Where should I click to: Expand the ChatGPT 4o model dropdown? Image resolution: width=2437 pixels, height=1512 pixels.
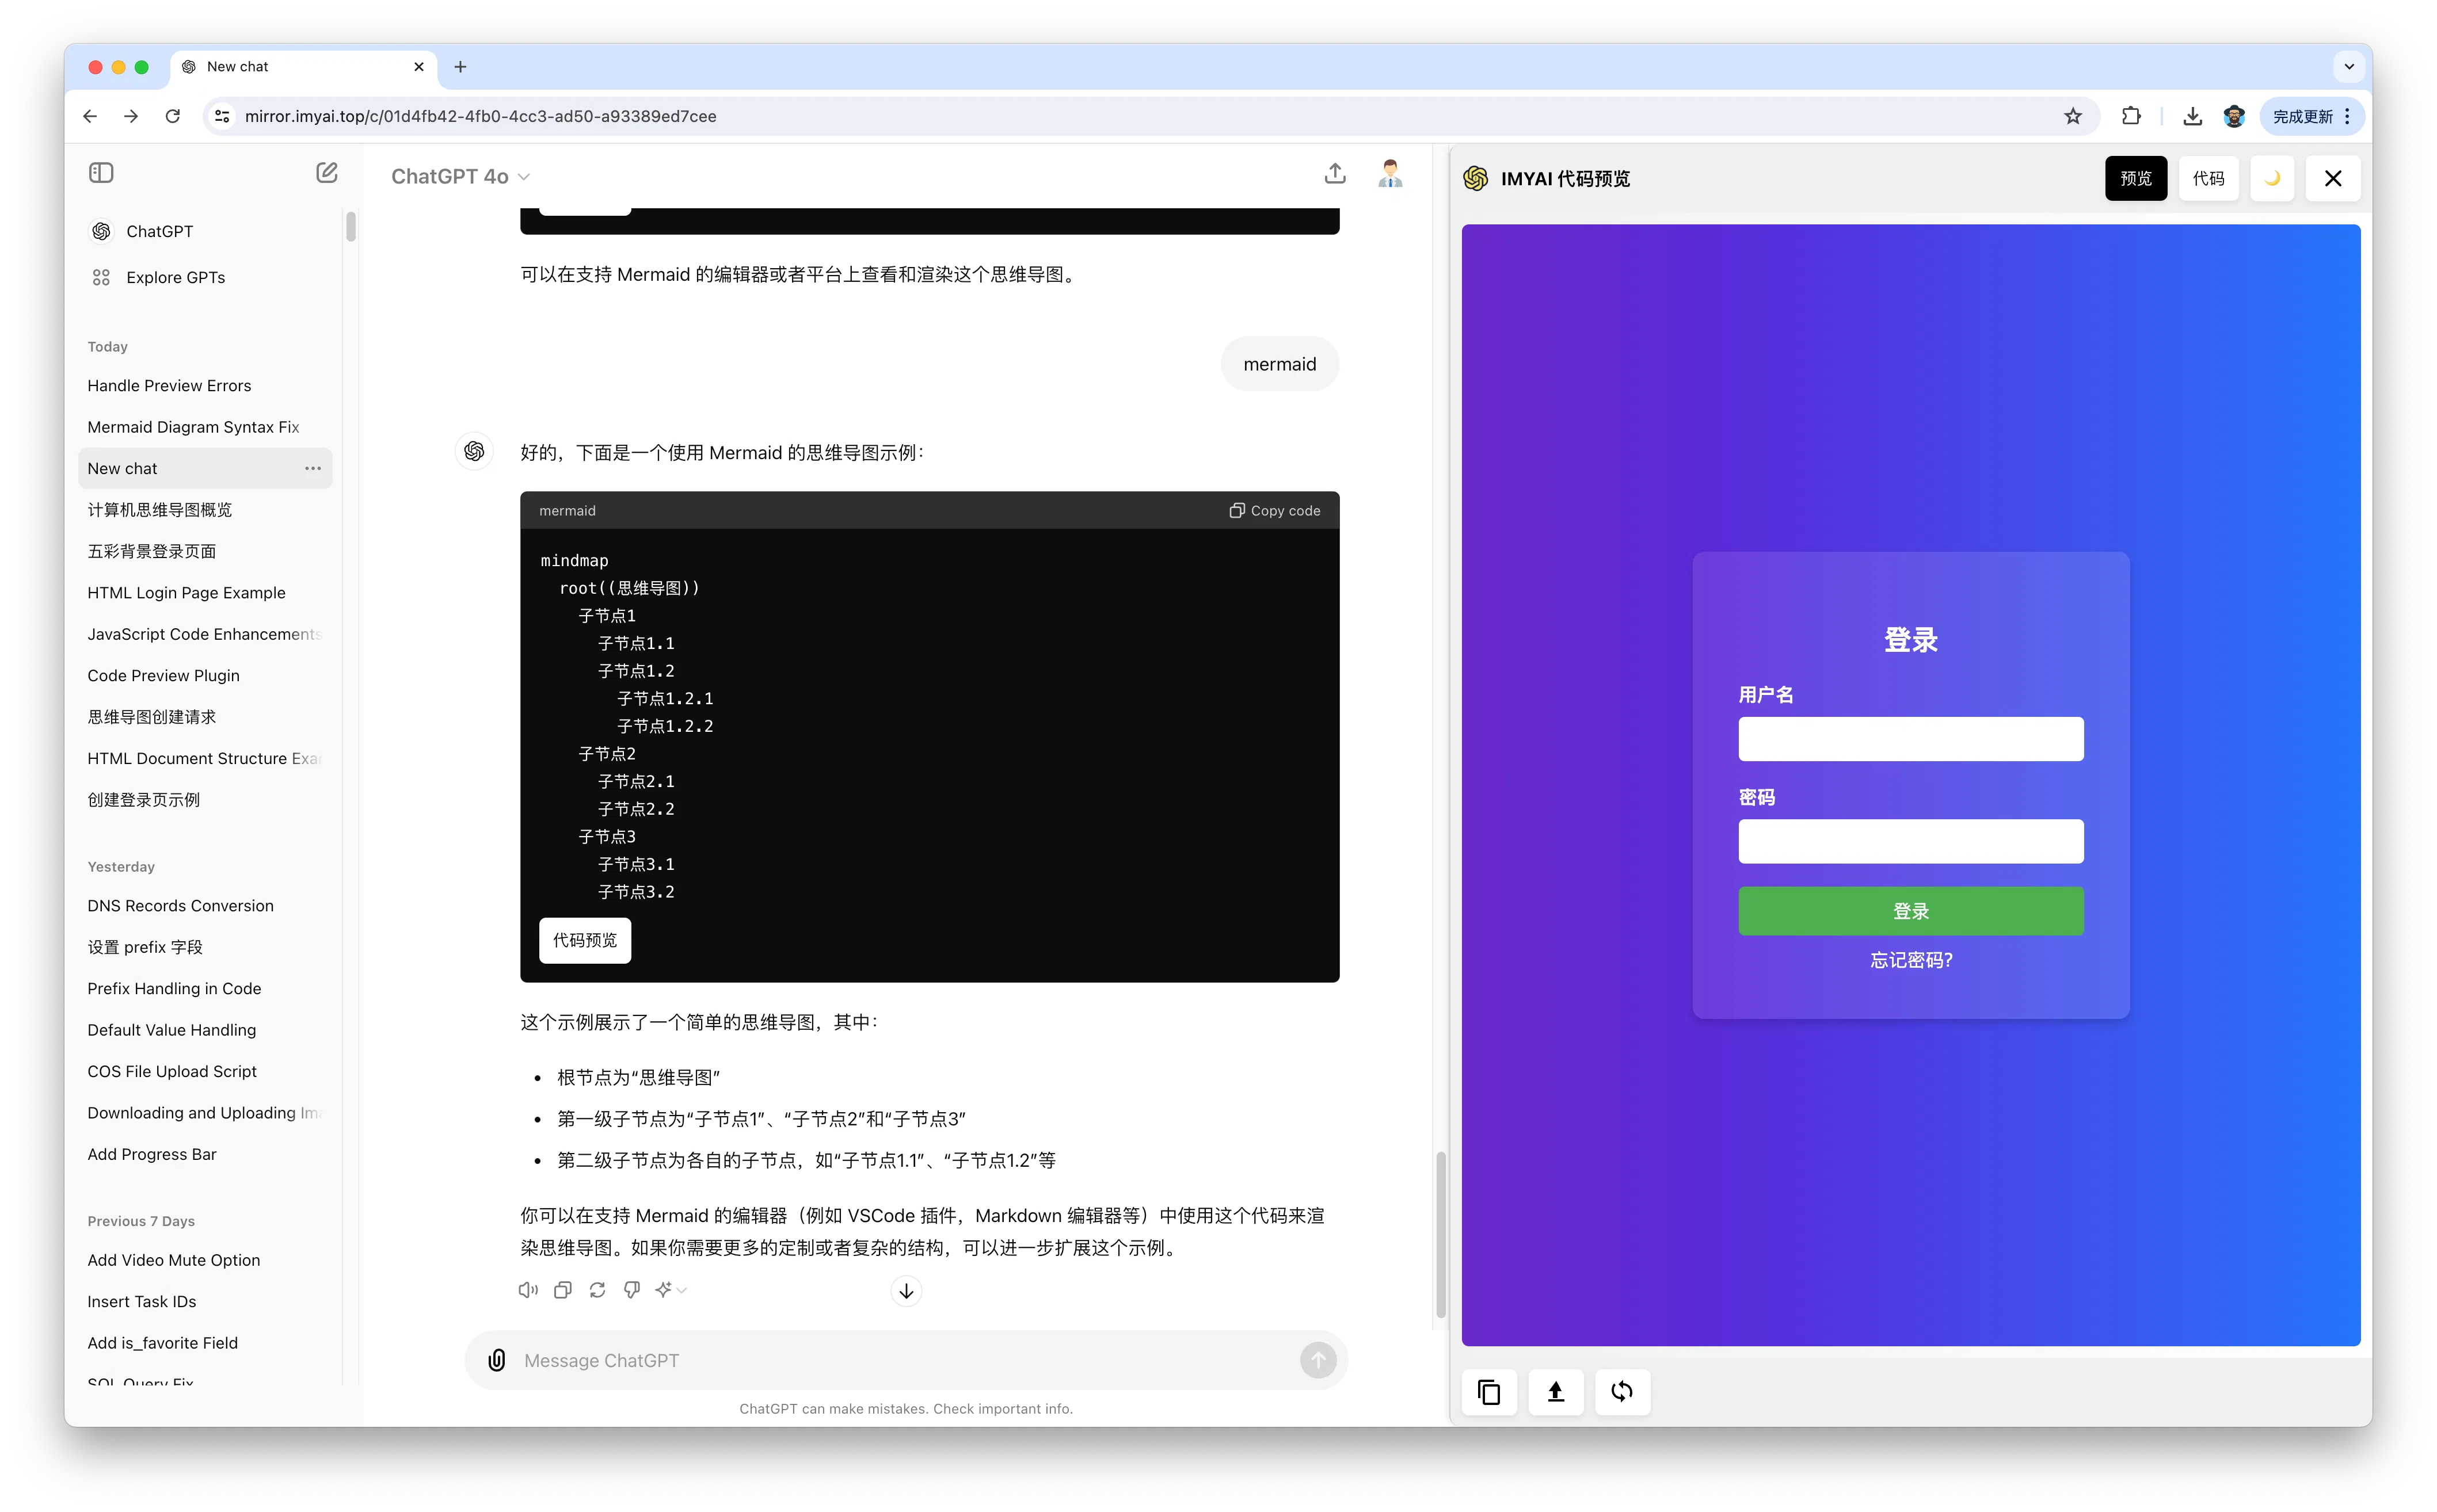point(460,177)
